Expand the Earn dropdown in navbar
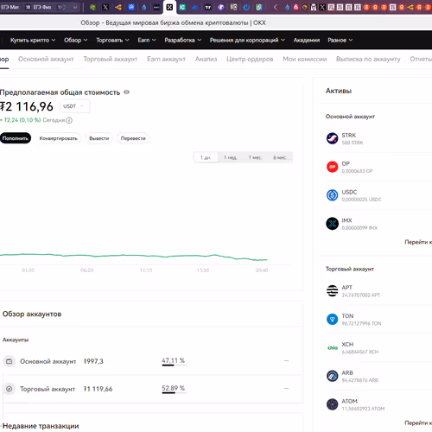This screenshot has height=432, width=432. (147, 40)
